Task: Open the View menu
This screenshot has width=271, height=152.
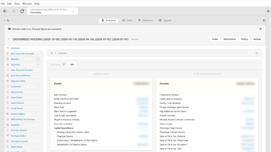Action: pyautogui.click(x=17, y=4)
